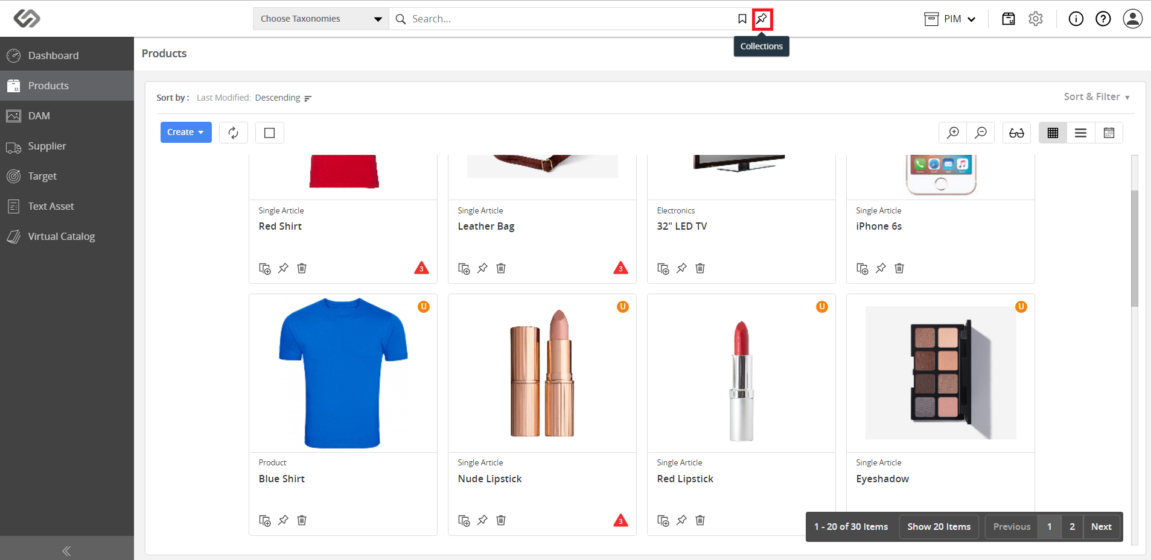1151x560 pixels.
Task: Collapse the sidebar navigation
Action: pyautogui.click(x=67, y=550)
